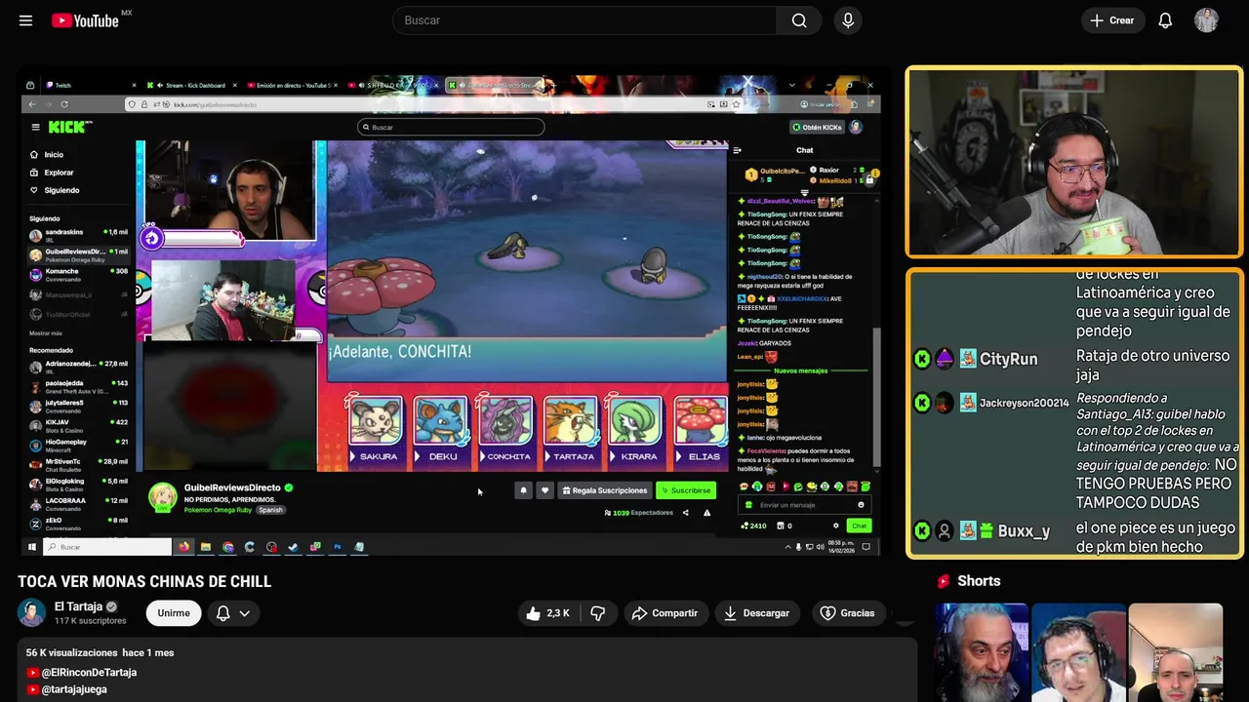
Task: Open sandraskins channel in Siguiendo list
Action: (78, 235)
